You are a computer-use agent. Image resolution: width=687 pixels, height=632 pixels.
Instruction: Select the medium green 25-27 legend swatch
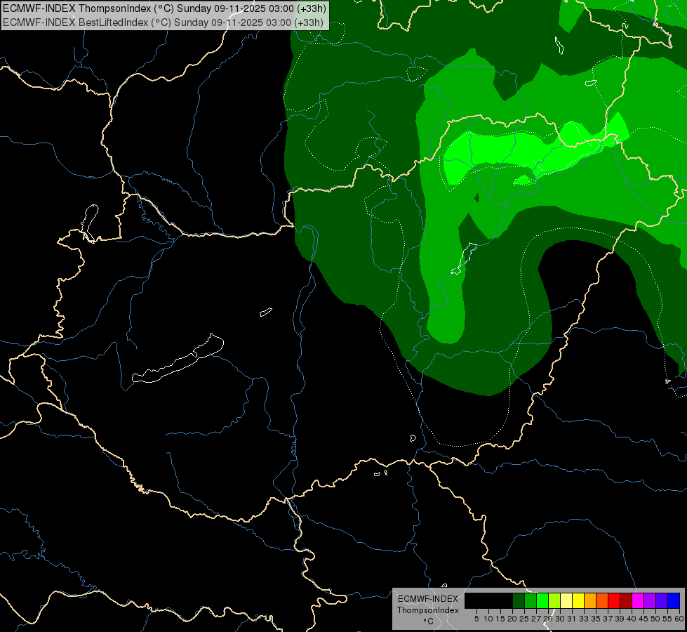pyautogui.click(x=530, y=600)
